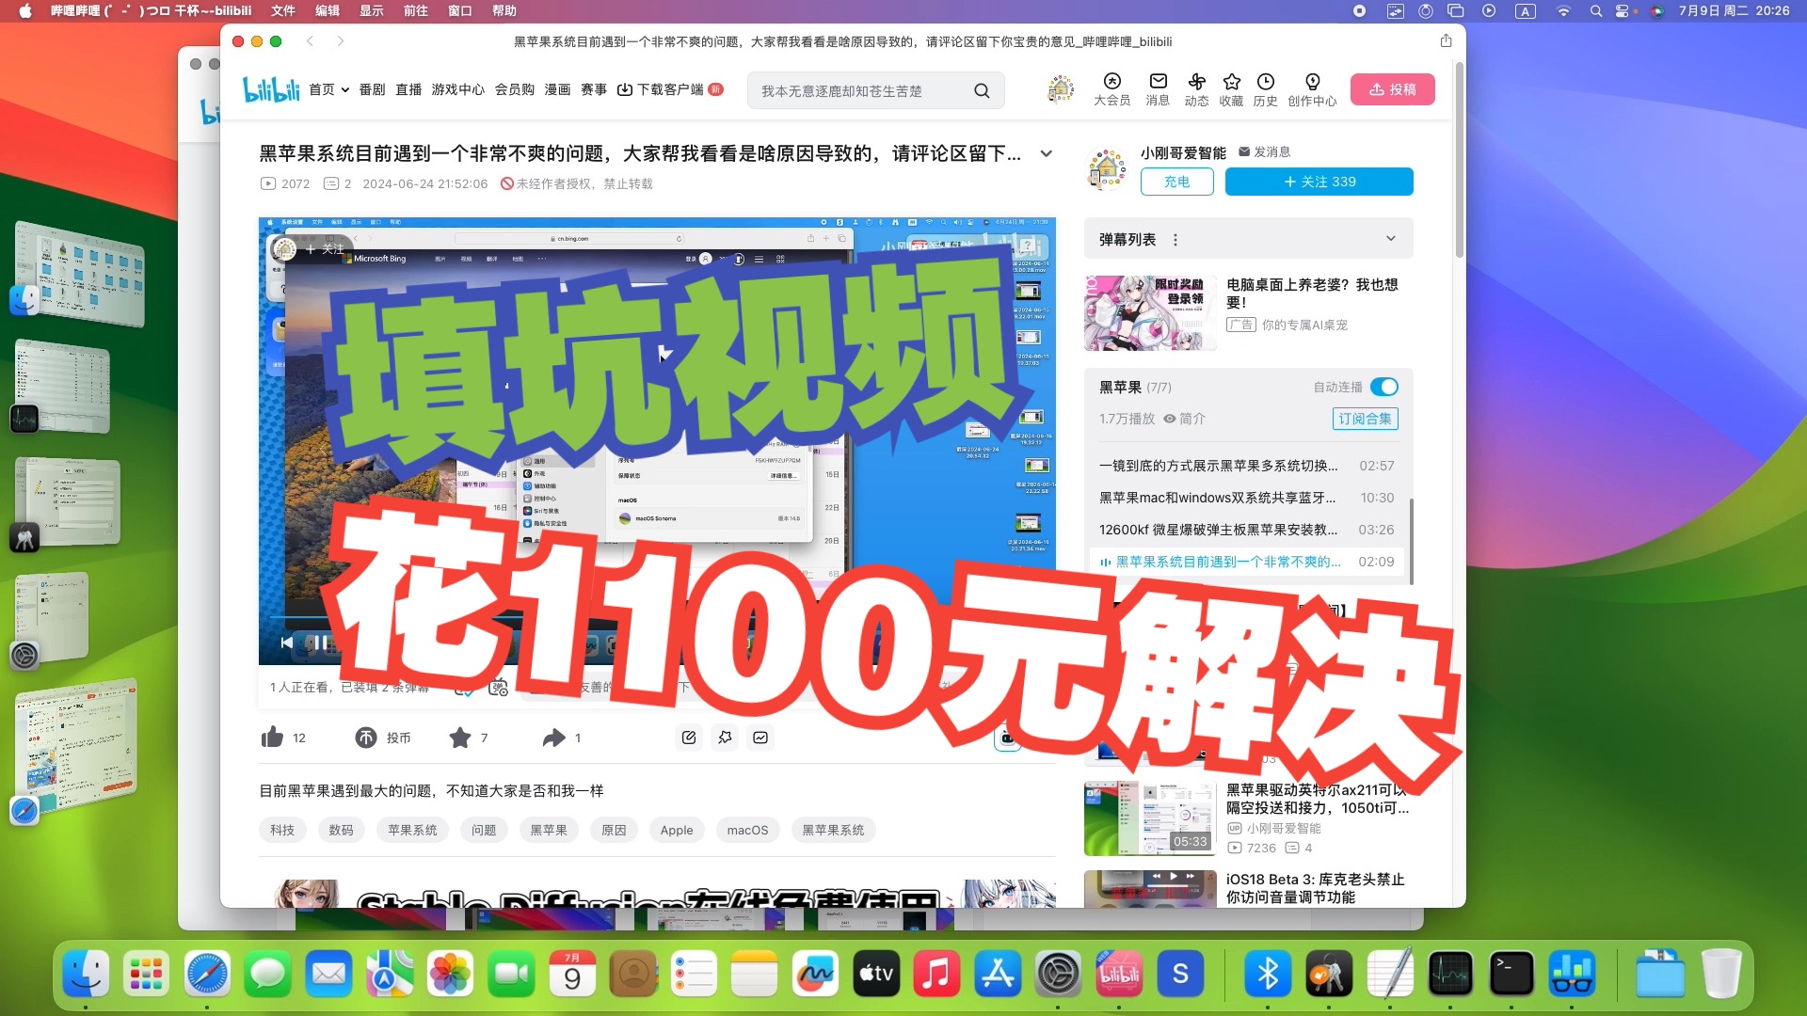Click the 发消息 link next to uploader name
Image resolution: width=1807 pixels, height=1016 pixels.
pos(1264,151)
